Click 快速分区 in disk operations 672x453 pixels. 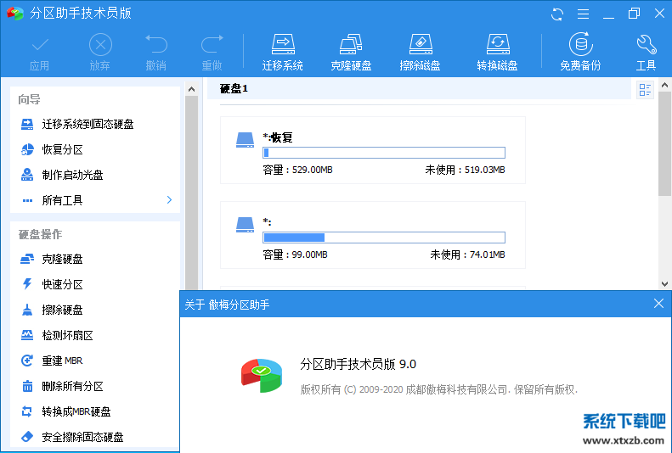coord(63,284)
